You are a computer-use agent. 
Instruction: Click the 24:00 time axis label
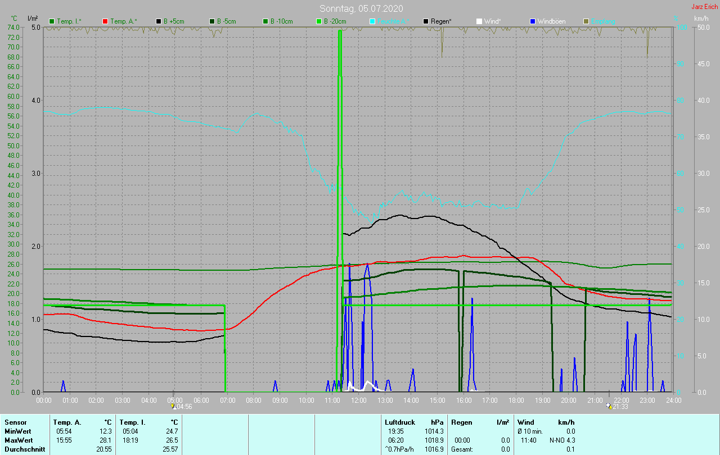(673, 401)
